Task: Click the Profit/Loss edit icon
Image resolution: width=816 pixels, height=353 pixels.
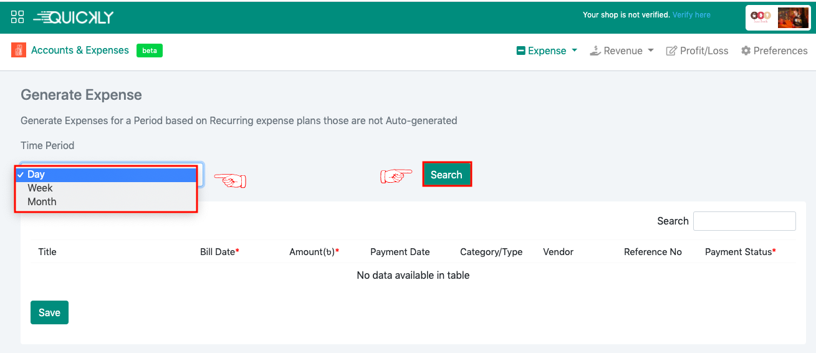Action: 671,51
